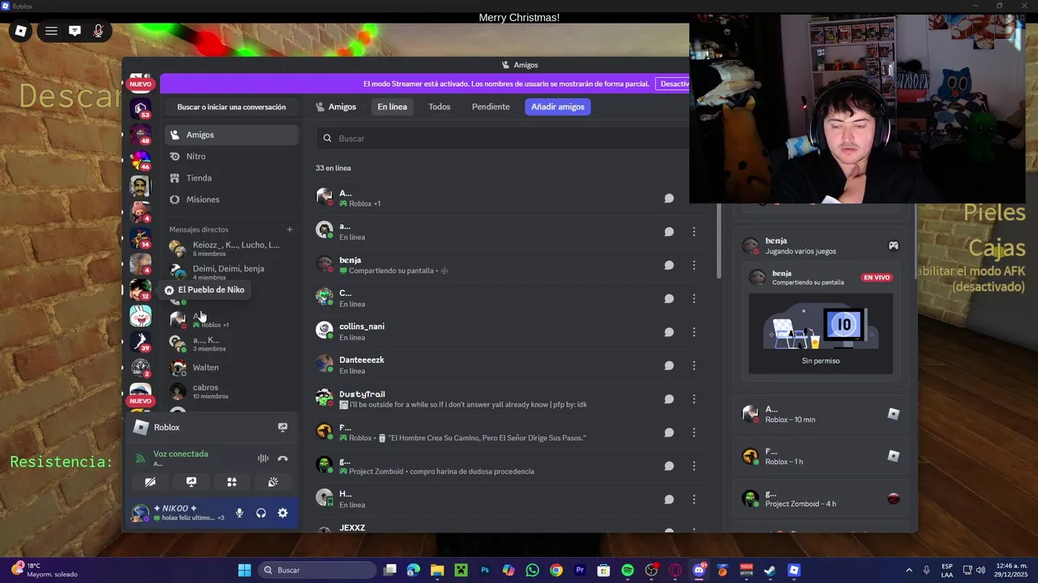Open more options for Danteeeezk

[694, 365]
